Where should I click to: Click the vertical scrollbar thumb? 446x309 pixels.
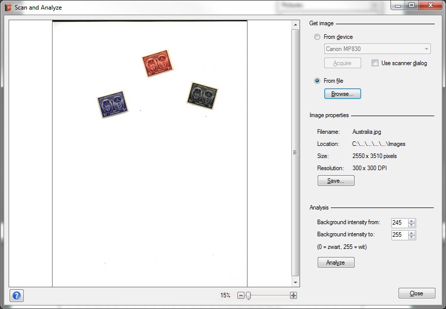[x=295, y=153]
